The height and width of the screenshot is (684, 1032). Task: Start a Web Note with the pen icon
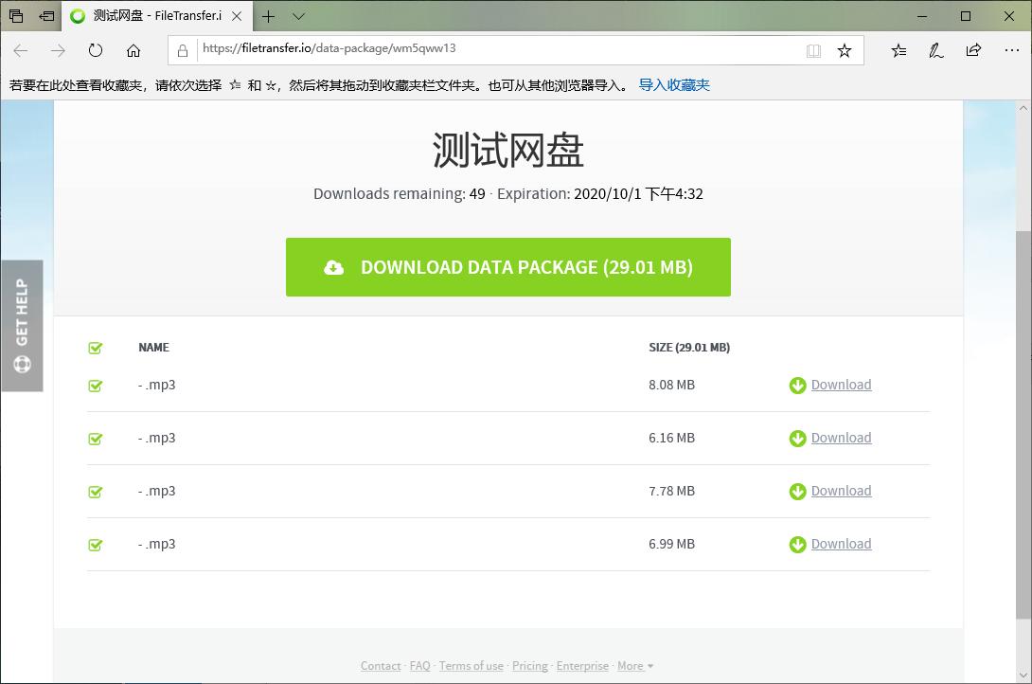[x=935, y=51]
